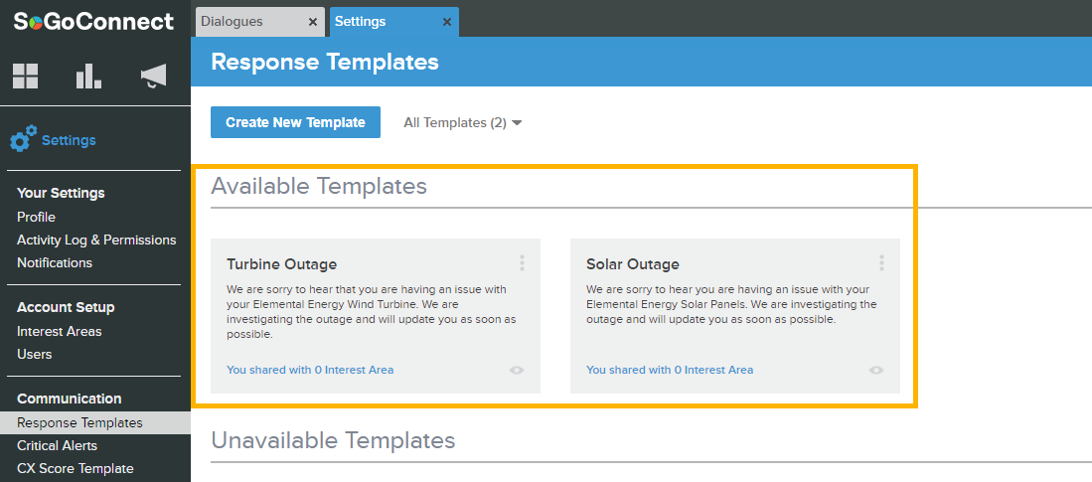Viewport: 1092px width, 482px height.
Task: Toggle visibility eye on Turbine Outage
Action: [x=516, y=370]
